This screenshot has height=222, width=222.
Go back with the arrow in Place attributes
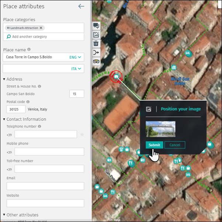tap(81, 6)
